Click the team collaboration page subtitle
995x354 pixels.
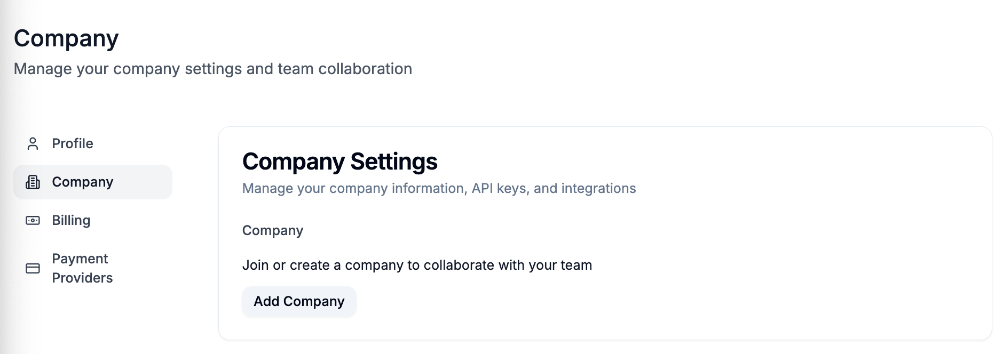(212, 69)
